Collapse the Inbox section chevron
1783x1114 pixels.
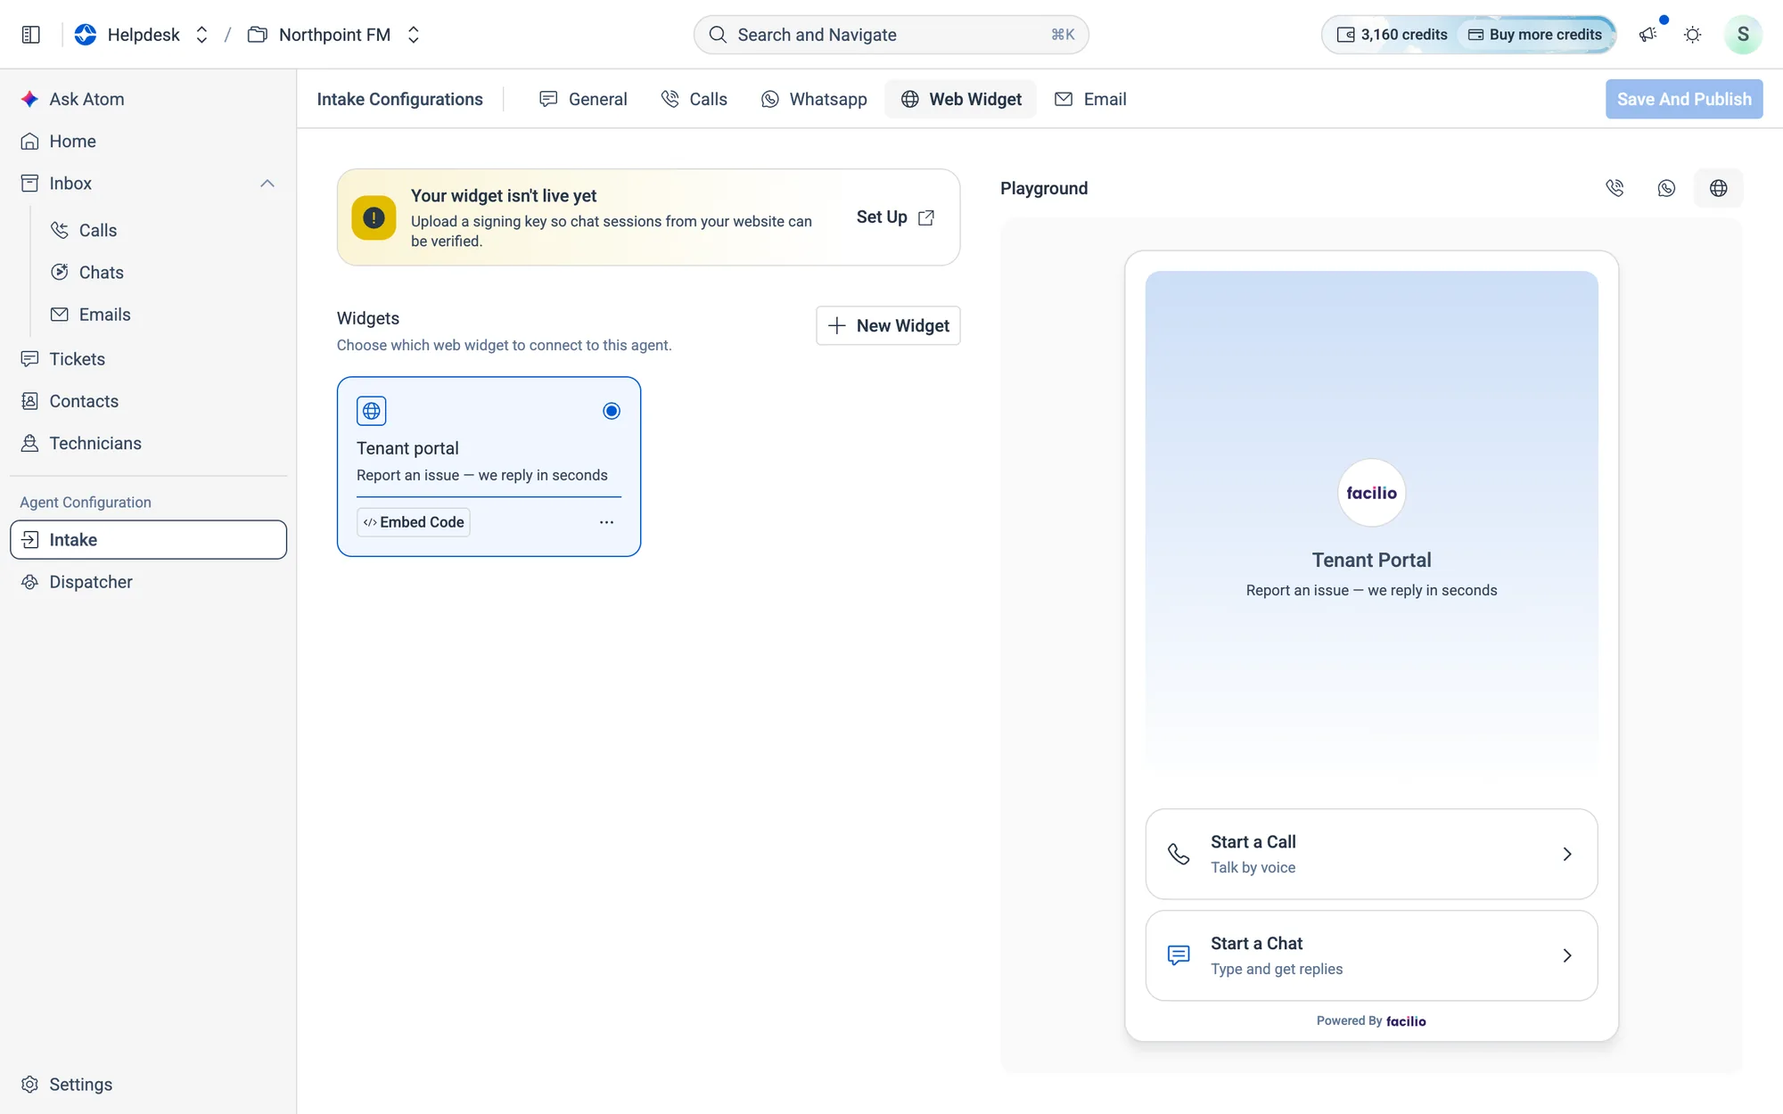click(x=267, y=184)
